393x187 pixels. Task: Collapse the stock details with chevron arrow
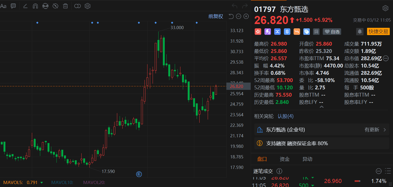pos(321,107)
